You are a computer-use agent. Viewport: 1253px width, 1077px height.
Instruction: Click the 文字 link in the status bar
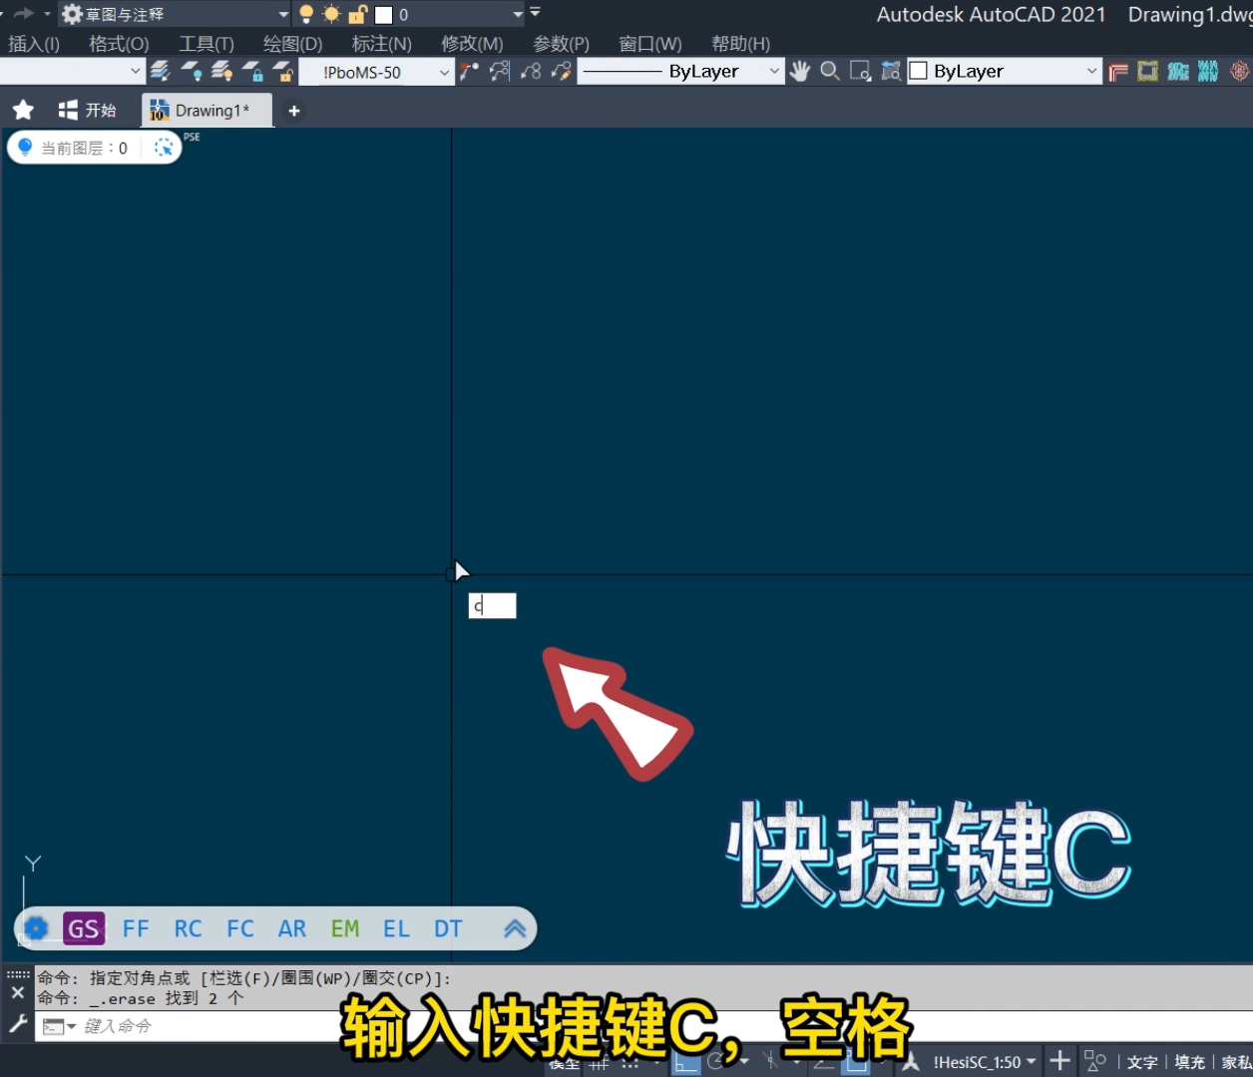[1142, 1061]
